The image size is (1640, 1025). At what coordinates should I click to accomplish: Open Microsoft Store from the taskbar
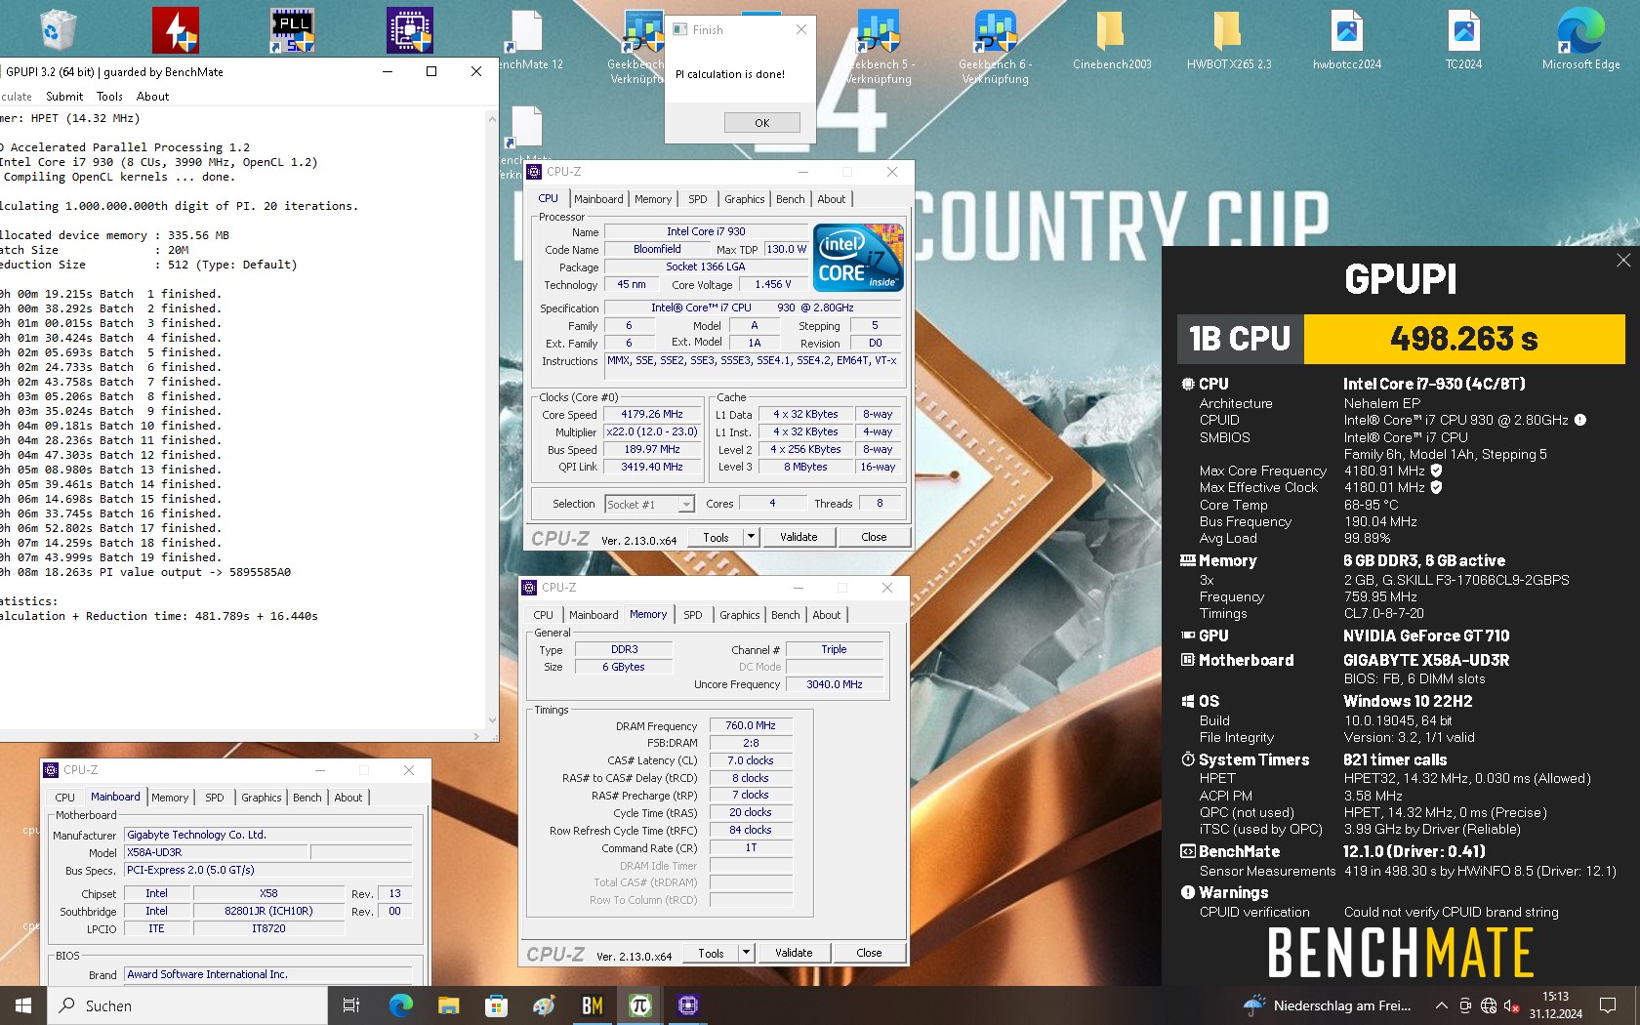click(496, 1005)
